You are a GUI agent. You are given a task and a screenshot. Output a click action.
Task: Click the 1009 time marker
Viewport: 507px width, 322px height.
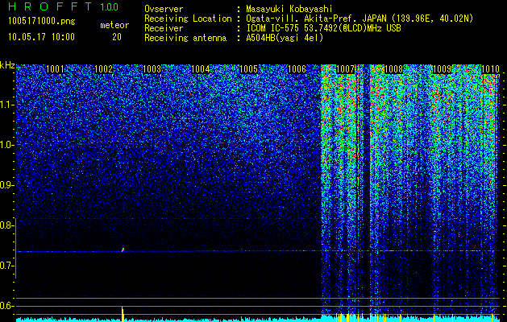coord(442,69)
